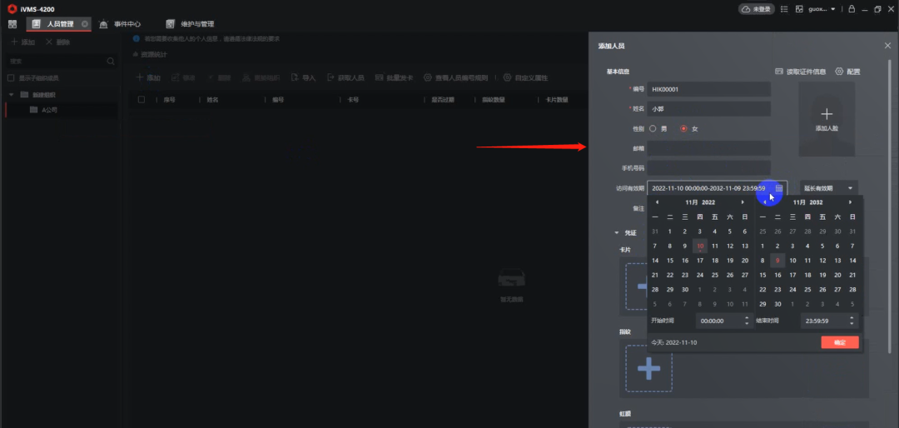The width and height of the screenshot is (899, 428).
Task: Open the home grid icon in top bar
Action: point(12,24)
